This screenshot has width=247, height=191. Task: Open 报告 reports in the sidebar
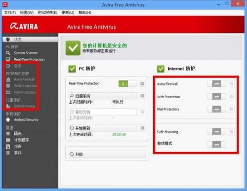click(18, 147)
